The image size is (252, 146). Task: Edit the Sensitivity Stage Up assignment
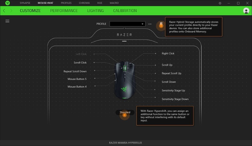click(x=173, y=90)
